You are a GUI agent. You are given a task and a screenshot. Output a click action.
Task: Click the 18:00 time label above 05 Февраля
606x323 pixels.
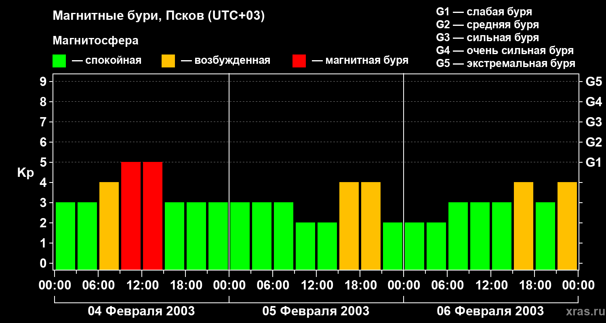pos(360,285)
